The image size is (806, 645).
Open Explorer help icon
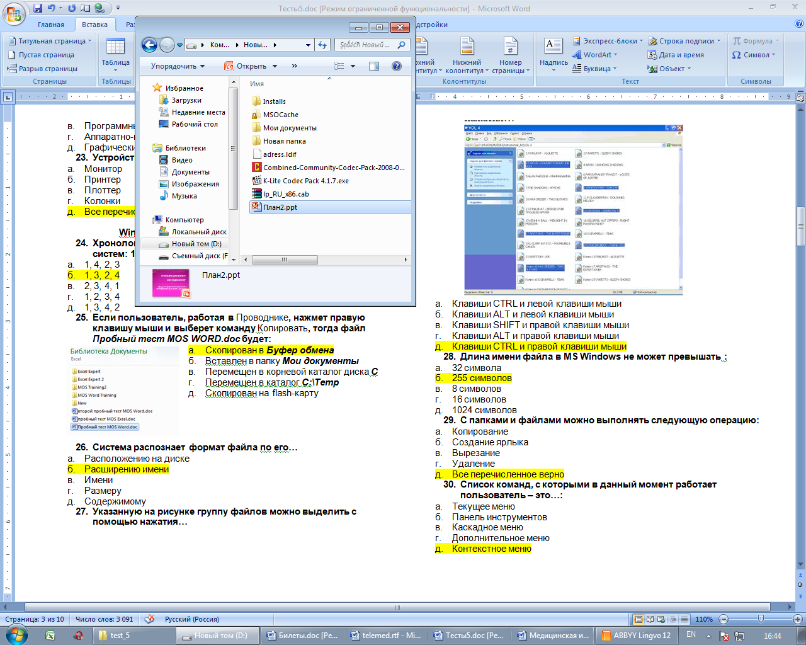coord(397,66)
